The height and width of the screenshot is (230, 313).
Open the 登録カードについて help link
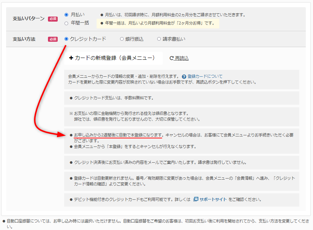pyautogui.click(x=205, y=77)
